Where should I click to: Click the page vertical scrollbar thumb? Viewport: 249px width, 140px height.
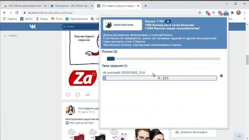tap(247, 60)
